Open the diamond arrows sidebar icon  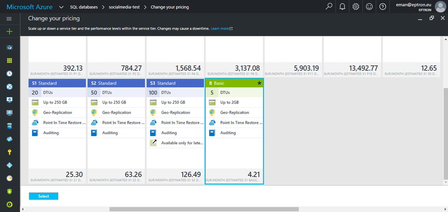9,165
